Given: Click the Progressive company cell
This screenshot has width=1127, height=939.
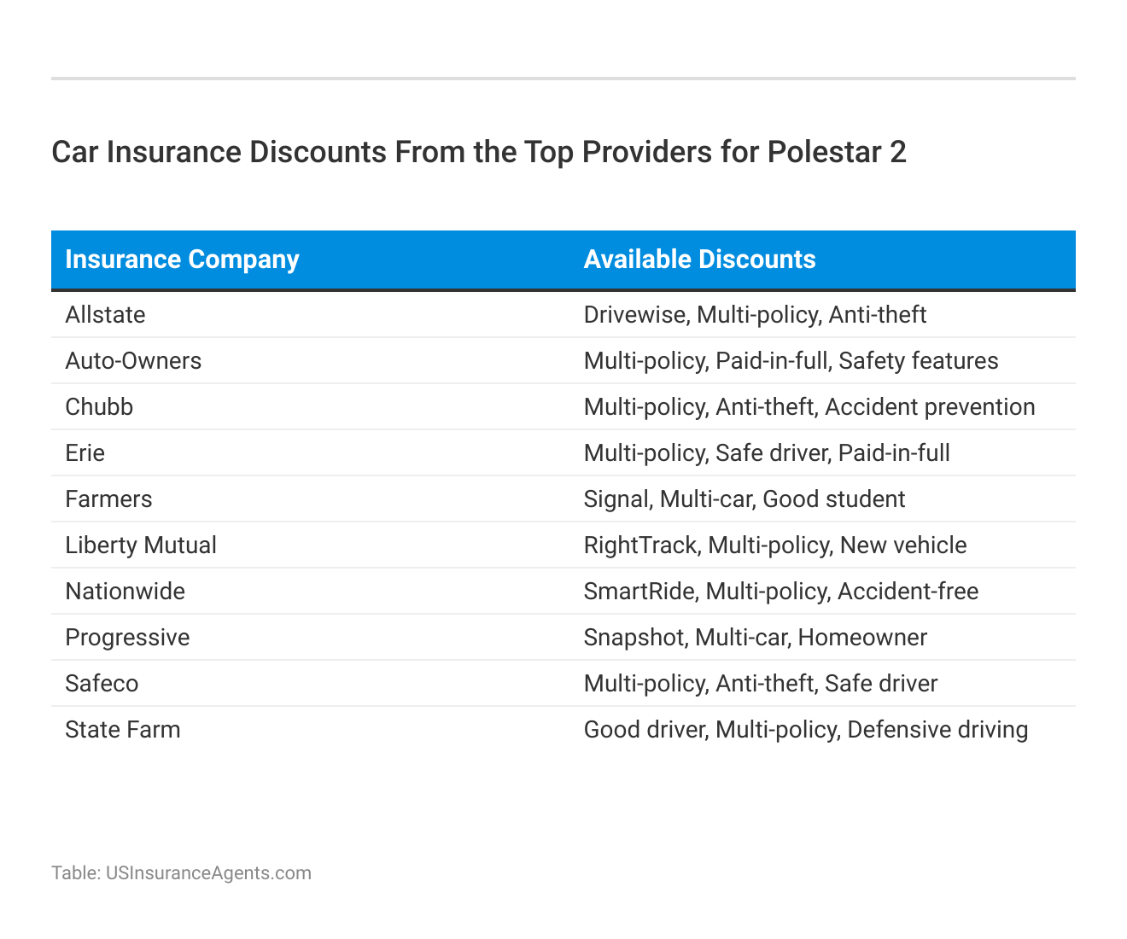Looking at the screenshot, I should click(127, 638).
